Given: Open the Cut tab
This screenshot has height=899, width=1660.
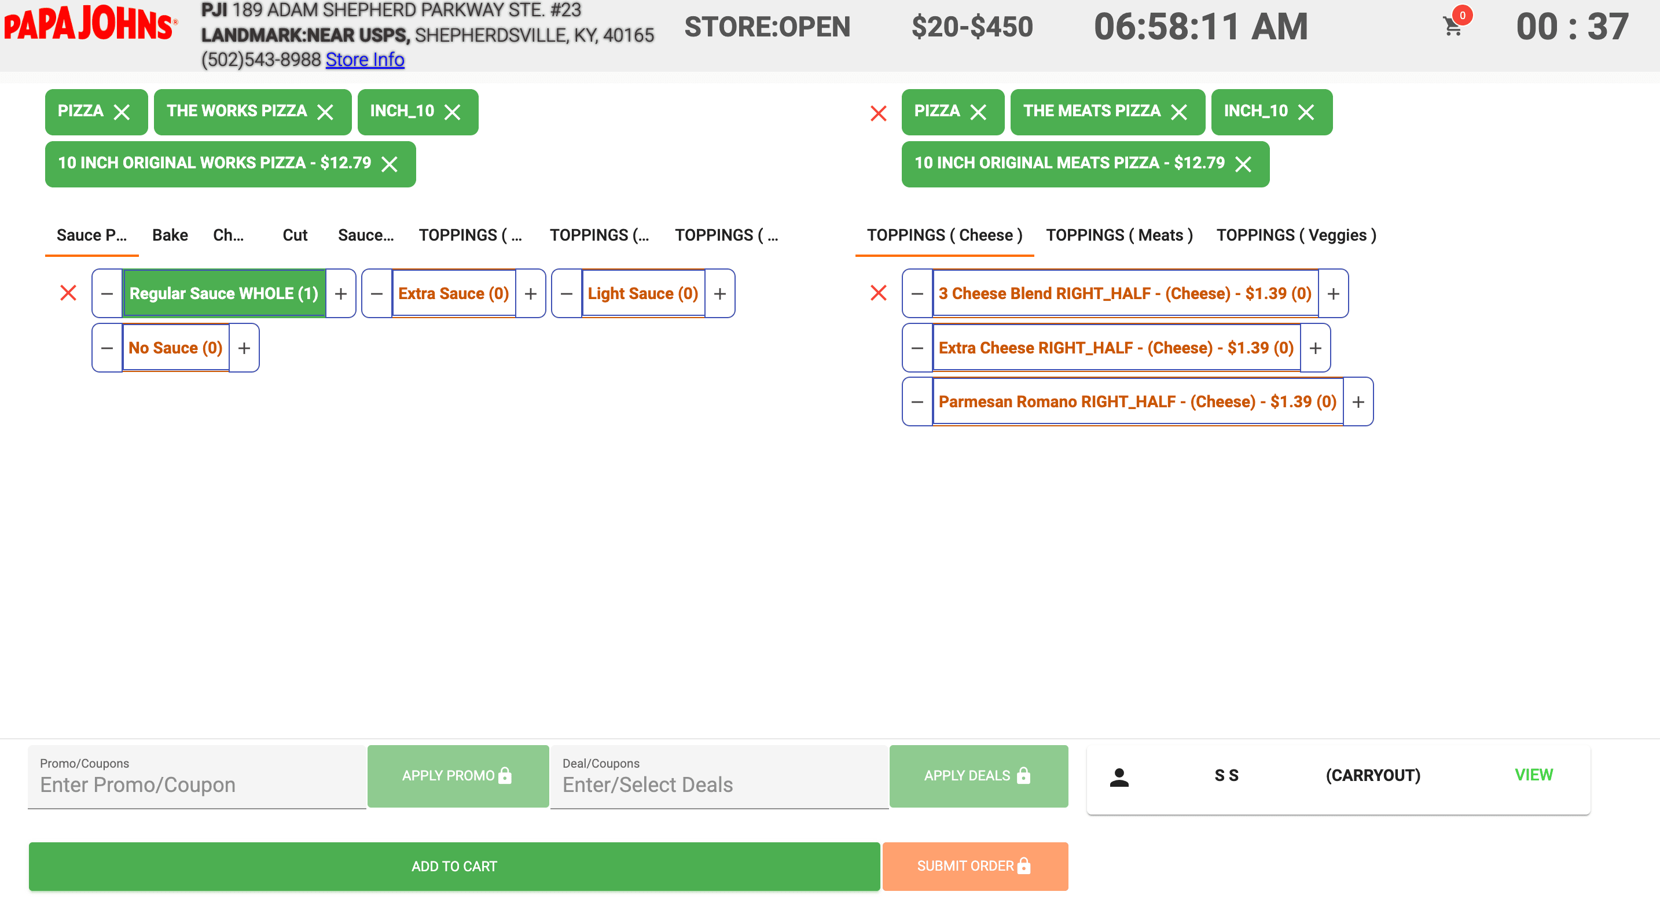Looking at the screenshot, I should [x=295, y=235].
